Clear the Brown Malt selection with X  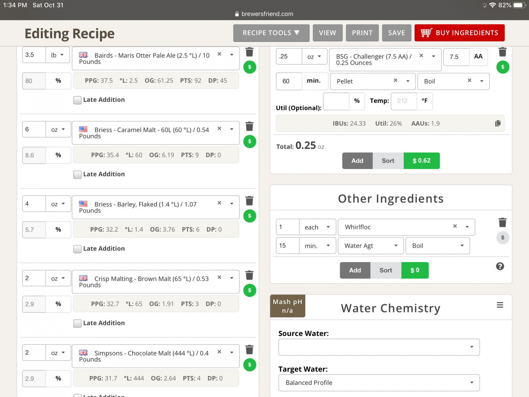tap(219, 278)
